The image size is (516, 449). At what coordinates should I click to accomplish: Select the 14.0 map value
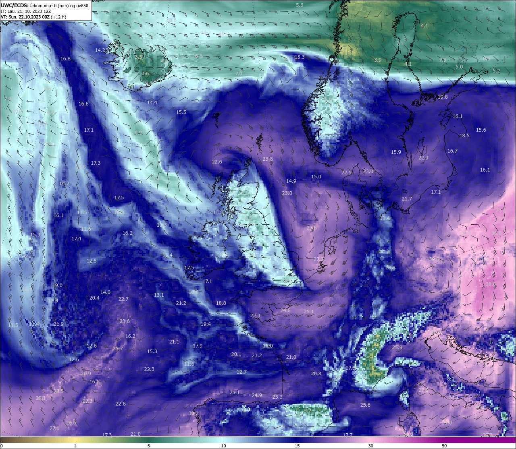pyautogui.click(x=105, y=292)
